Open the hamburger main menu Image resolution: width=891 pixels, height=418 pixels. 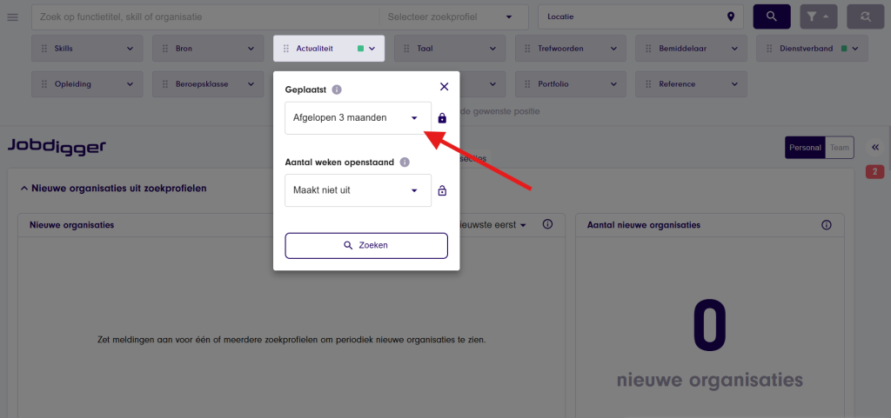pos(12,17)
